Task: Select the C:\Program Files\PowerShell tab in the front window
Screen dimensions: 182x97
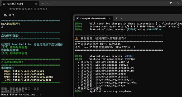Action: coord(94,18)
